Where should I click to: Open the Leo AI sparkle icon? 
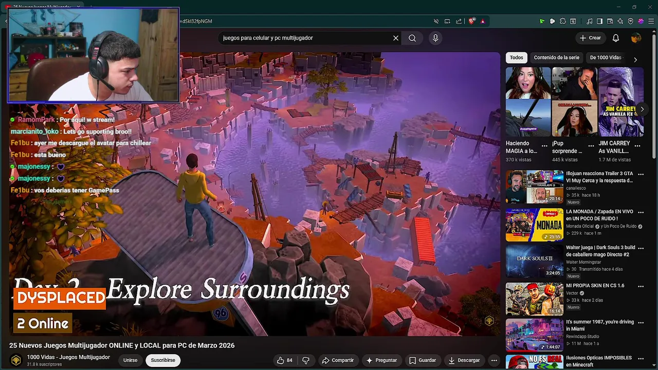click(x=620, y=21)
